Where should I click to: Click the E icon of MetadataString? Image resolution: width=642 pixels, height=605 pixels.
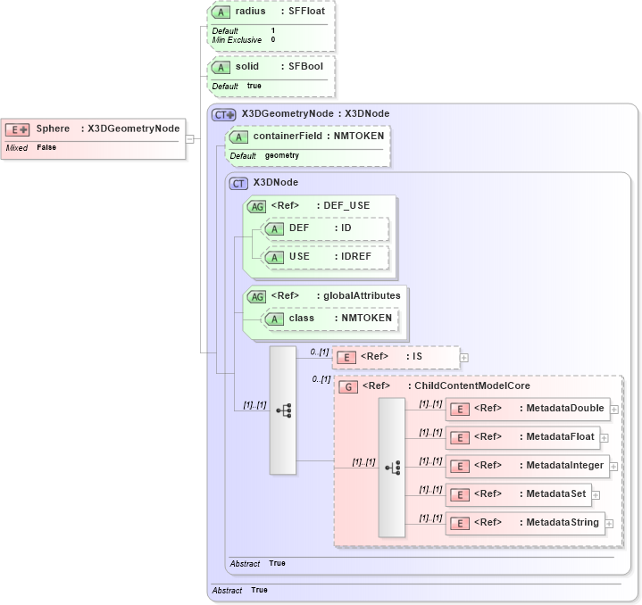[x=460, y=524]
